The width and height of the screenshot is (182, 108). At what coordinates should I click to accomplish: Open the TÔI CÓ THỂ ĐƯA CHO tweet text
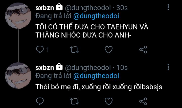click(92, 31)
